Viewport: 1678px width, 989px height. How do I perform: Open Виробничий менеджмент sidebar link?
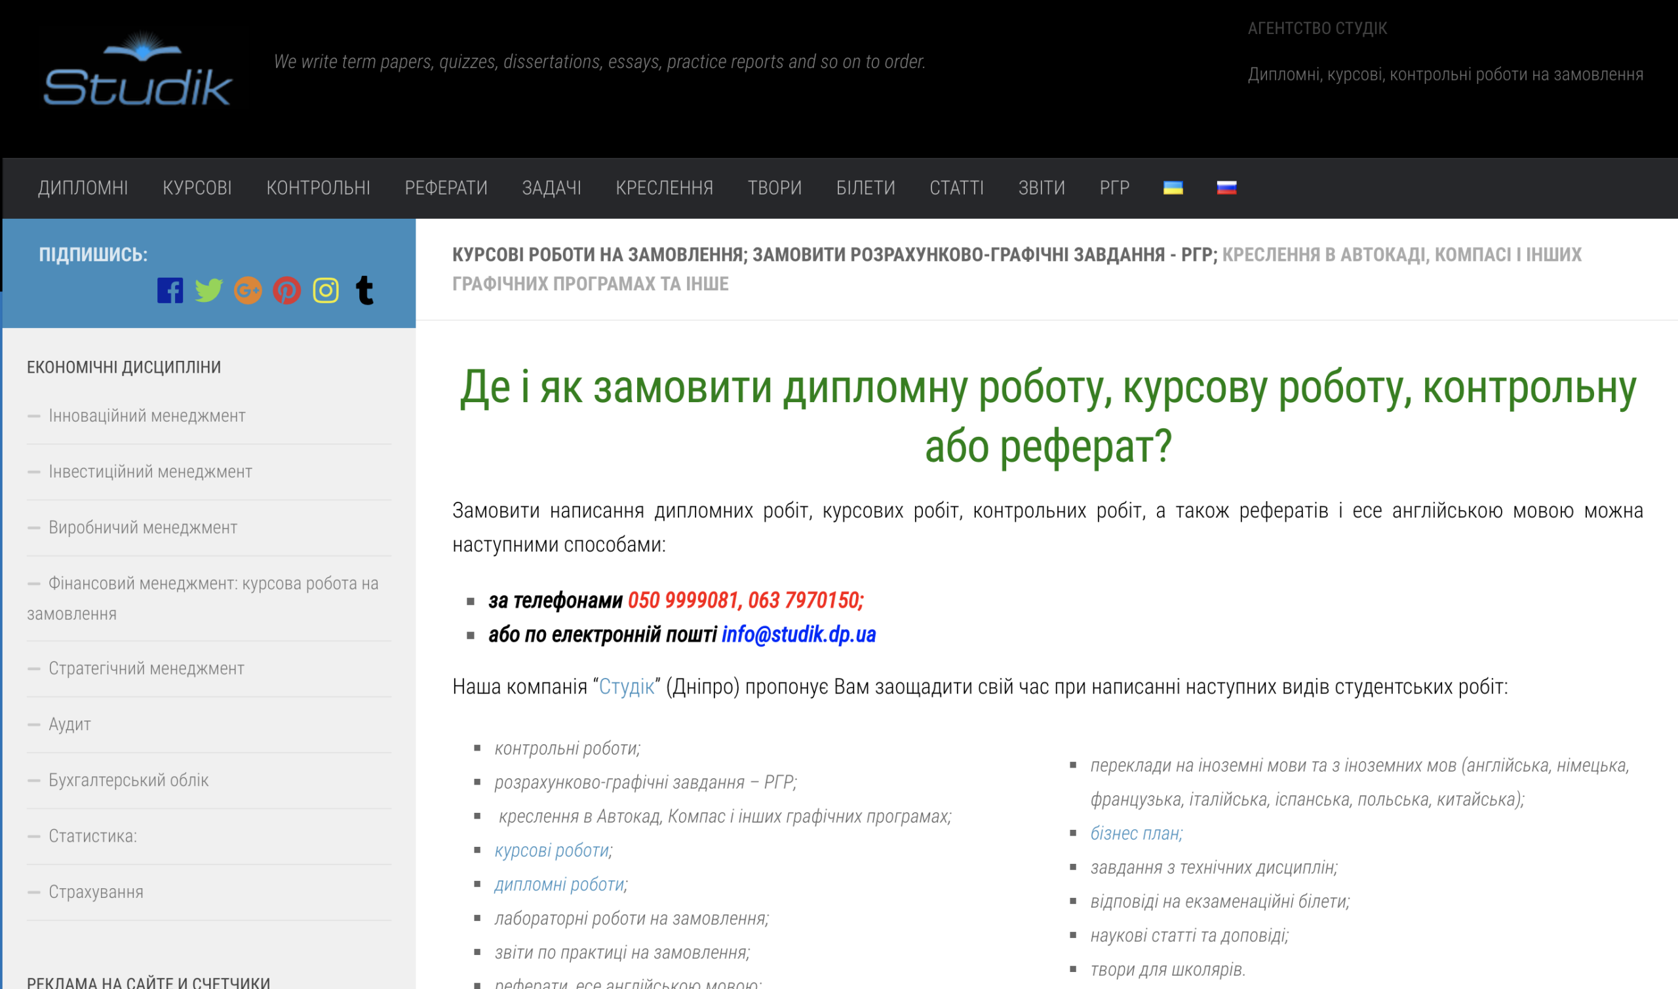tap(143, 528)
